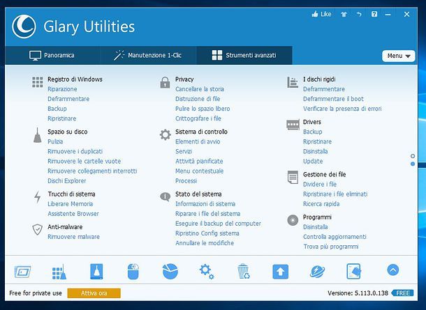The image size is (426, 310).
Task: Click the mouse context menu manager icon
Action: (133, 272)
